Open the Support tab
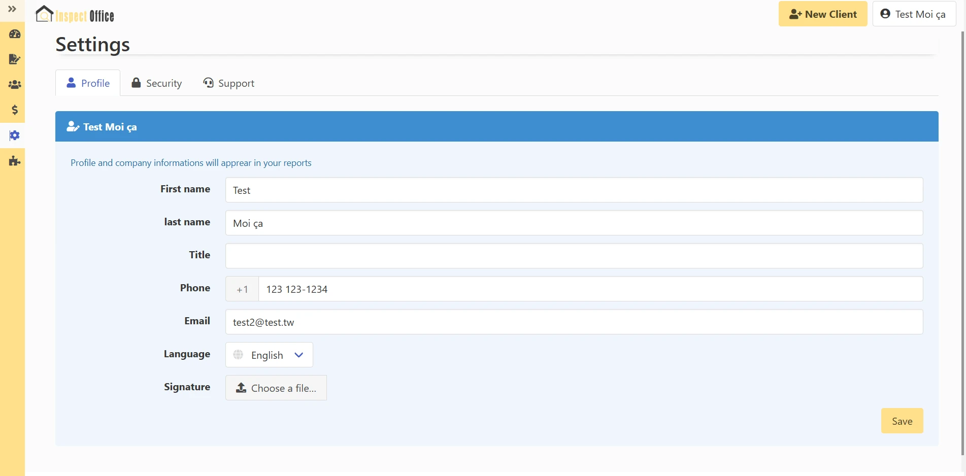Viewport: 966px width, 476px height. coord(228,83)
